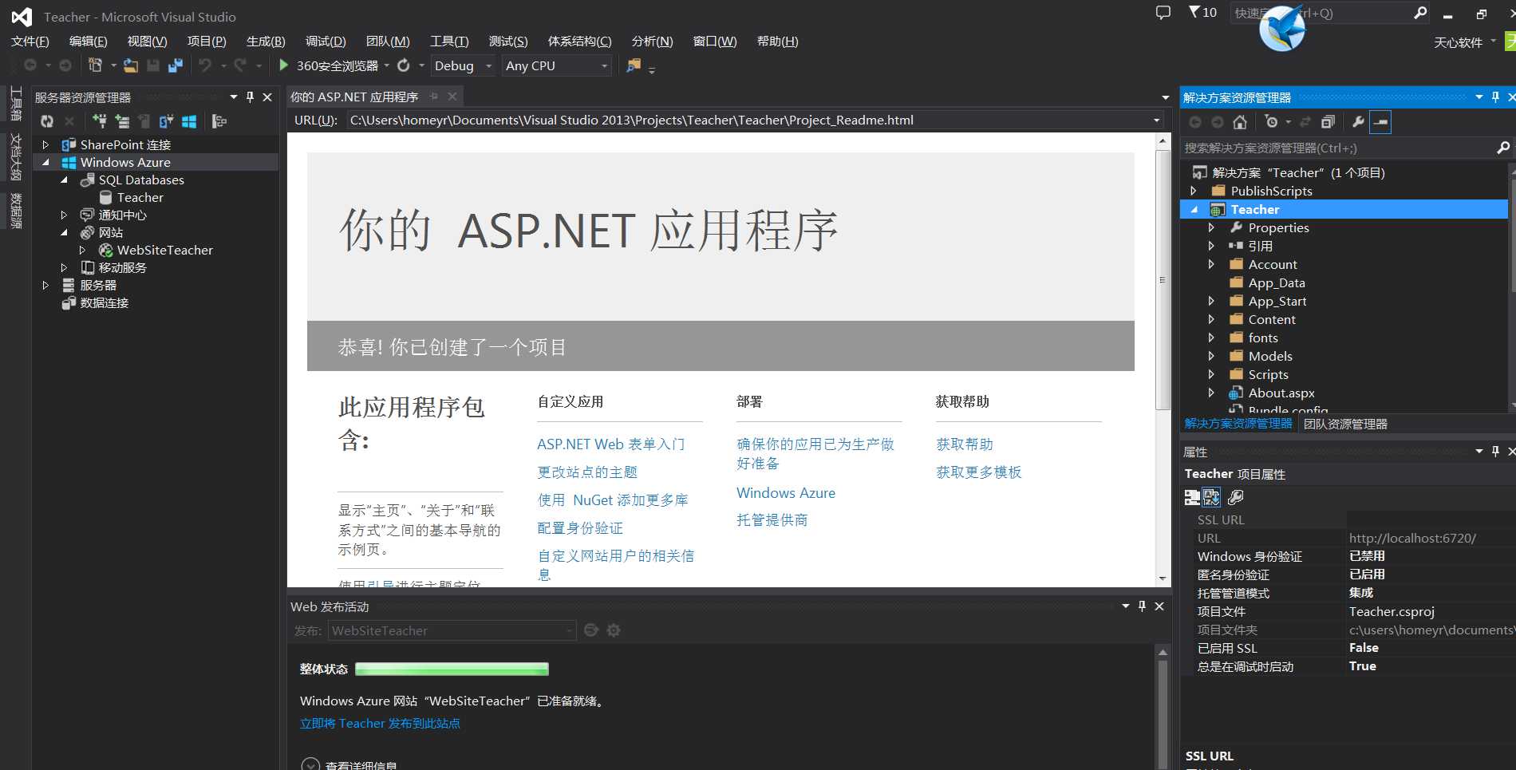Click the Windows Azure link in readme page
The image size is (1516, 770).
click(x=786, y=493)
